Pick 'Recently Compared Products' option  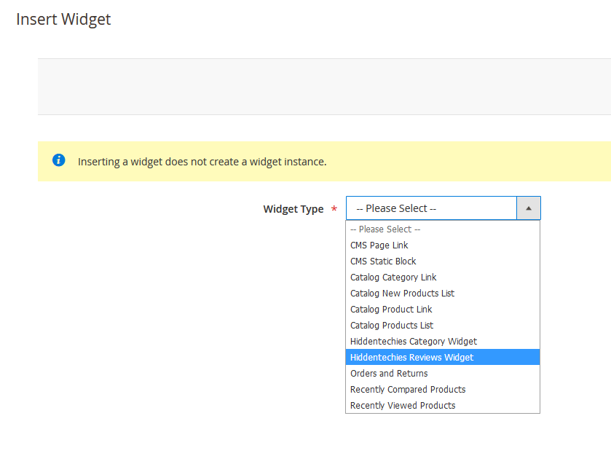point(408,390)
